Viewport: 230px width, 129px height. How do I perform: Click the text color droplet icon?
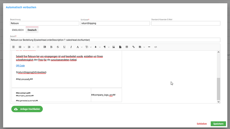pos(96,47)
